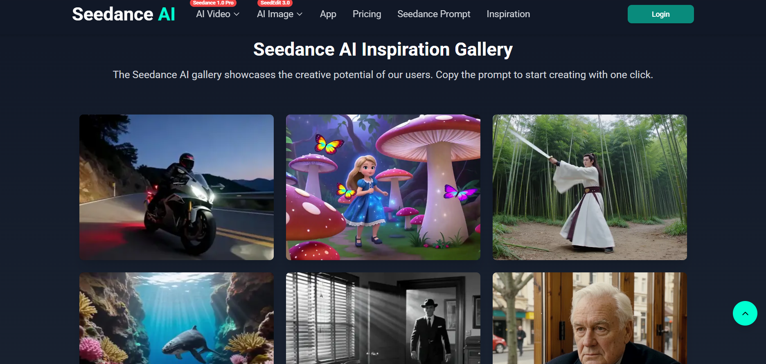Image resolution: width=766 pixels, height=364 pixels.
Task: Open the elderly man portrait thumbnail
Action: tap(590, 318)
